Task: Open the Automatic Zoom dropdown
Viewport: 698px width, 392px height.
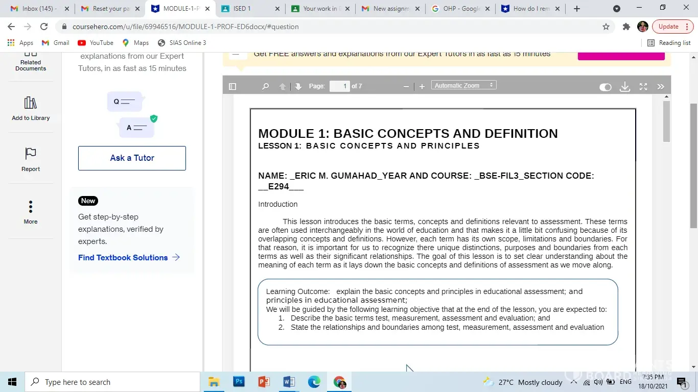Action: (x=463, y=86)
